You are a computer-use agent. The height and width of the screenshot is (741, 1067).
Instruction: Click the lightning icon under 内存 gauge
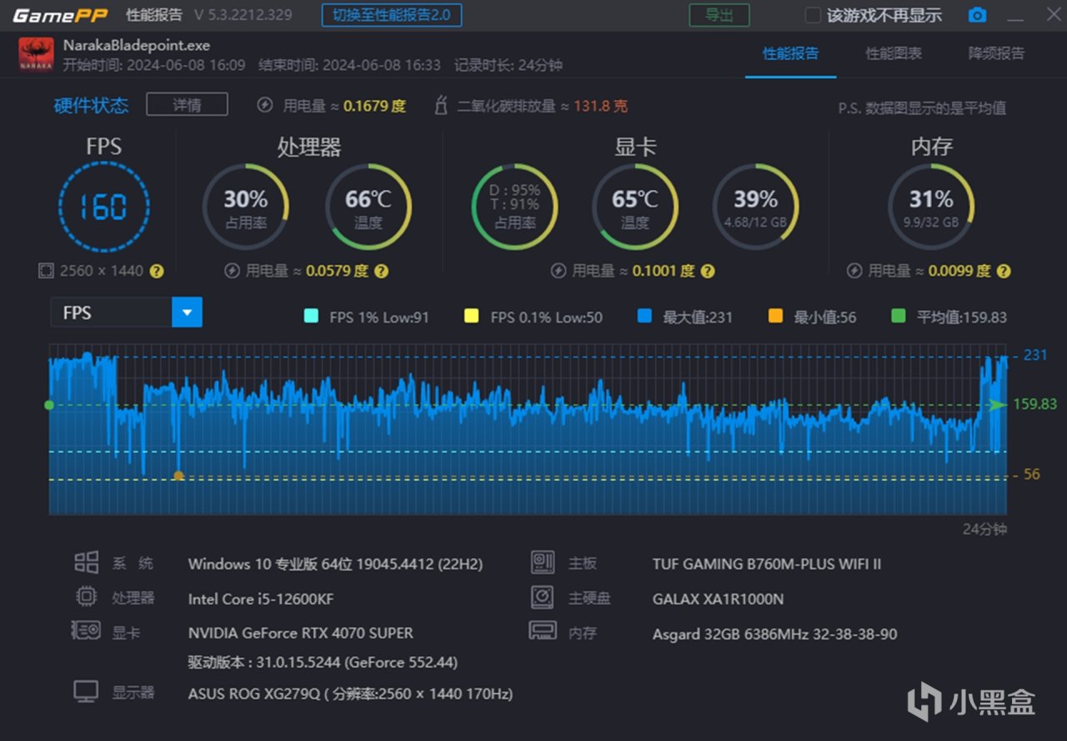click(854, 271)
